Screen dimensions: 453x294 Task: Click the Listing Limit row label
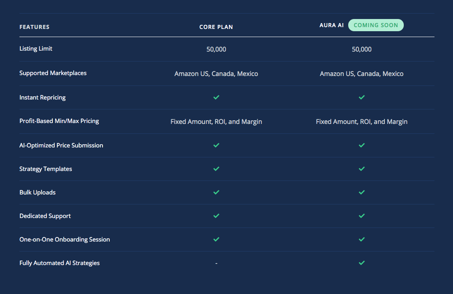[36, 48]
